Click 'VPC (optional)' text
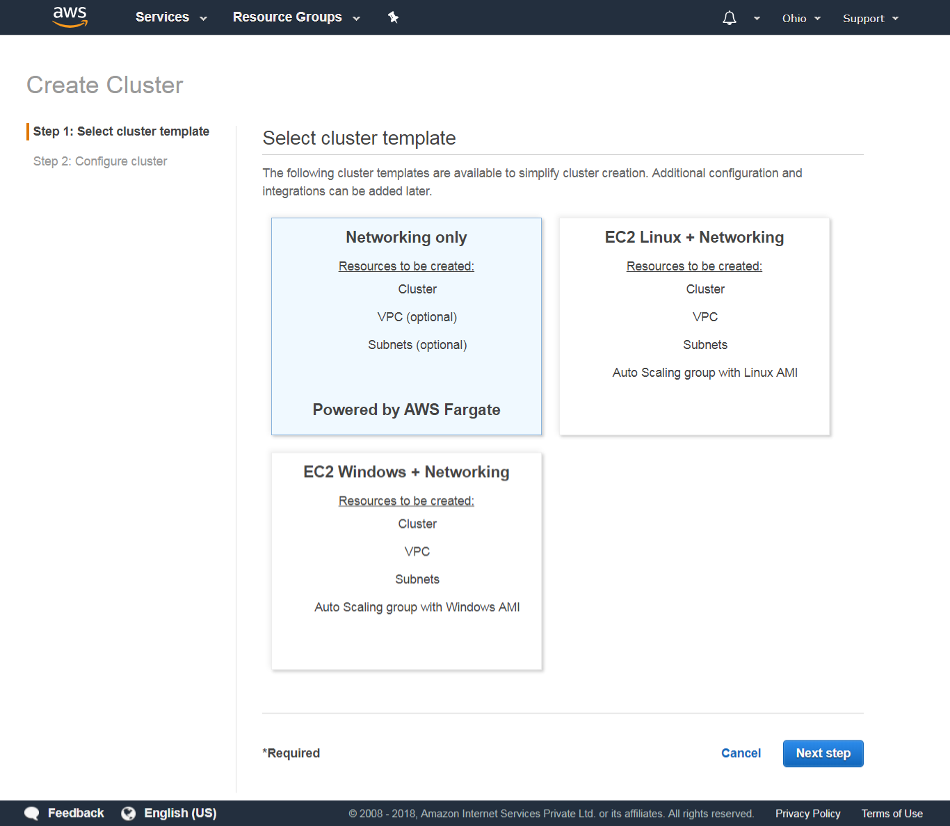The height and width of the screenshot is (826, 950). [417, 317]
